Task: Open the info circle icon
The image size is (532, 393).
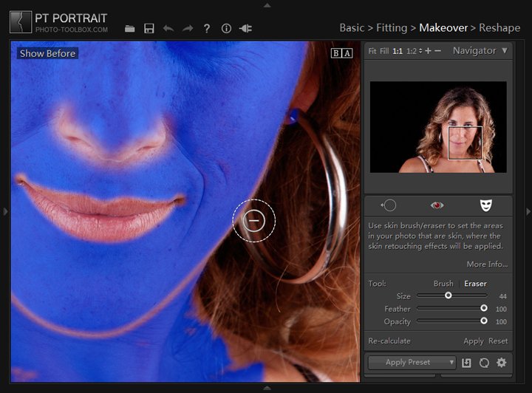Action: [226, 29]
